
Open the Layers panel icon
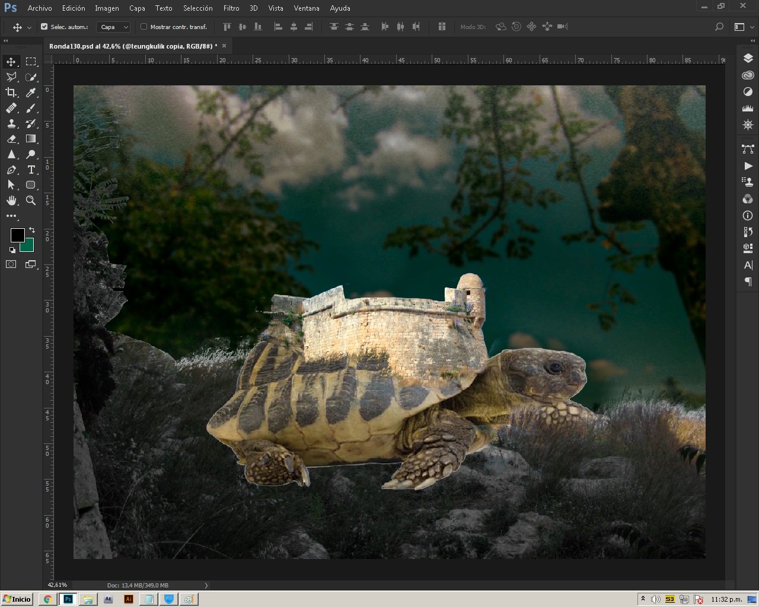pyautogui.click(x=748, y=58)
